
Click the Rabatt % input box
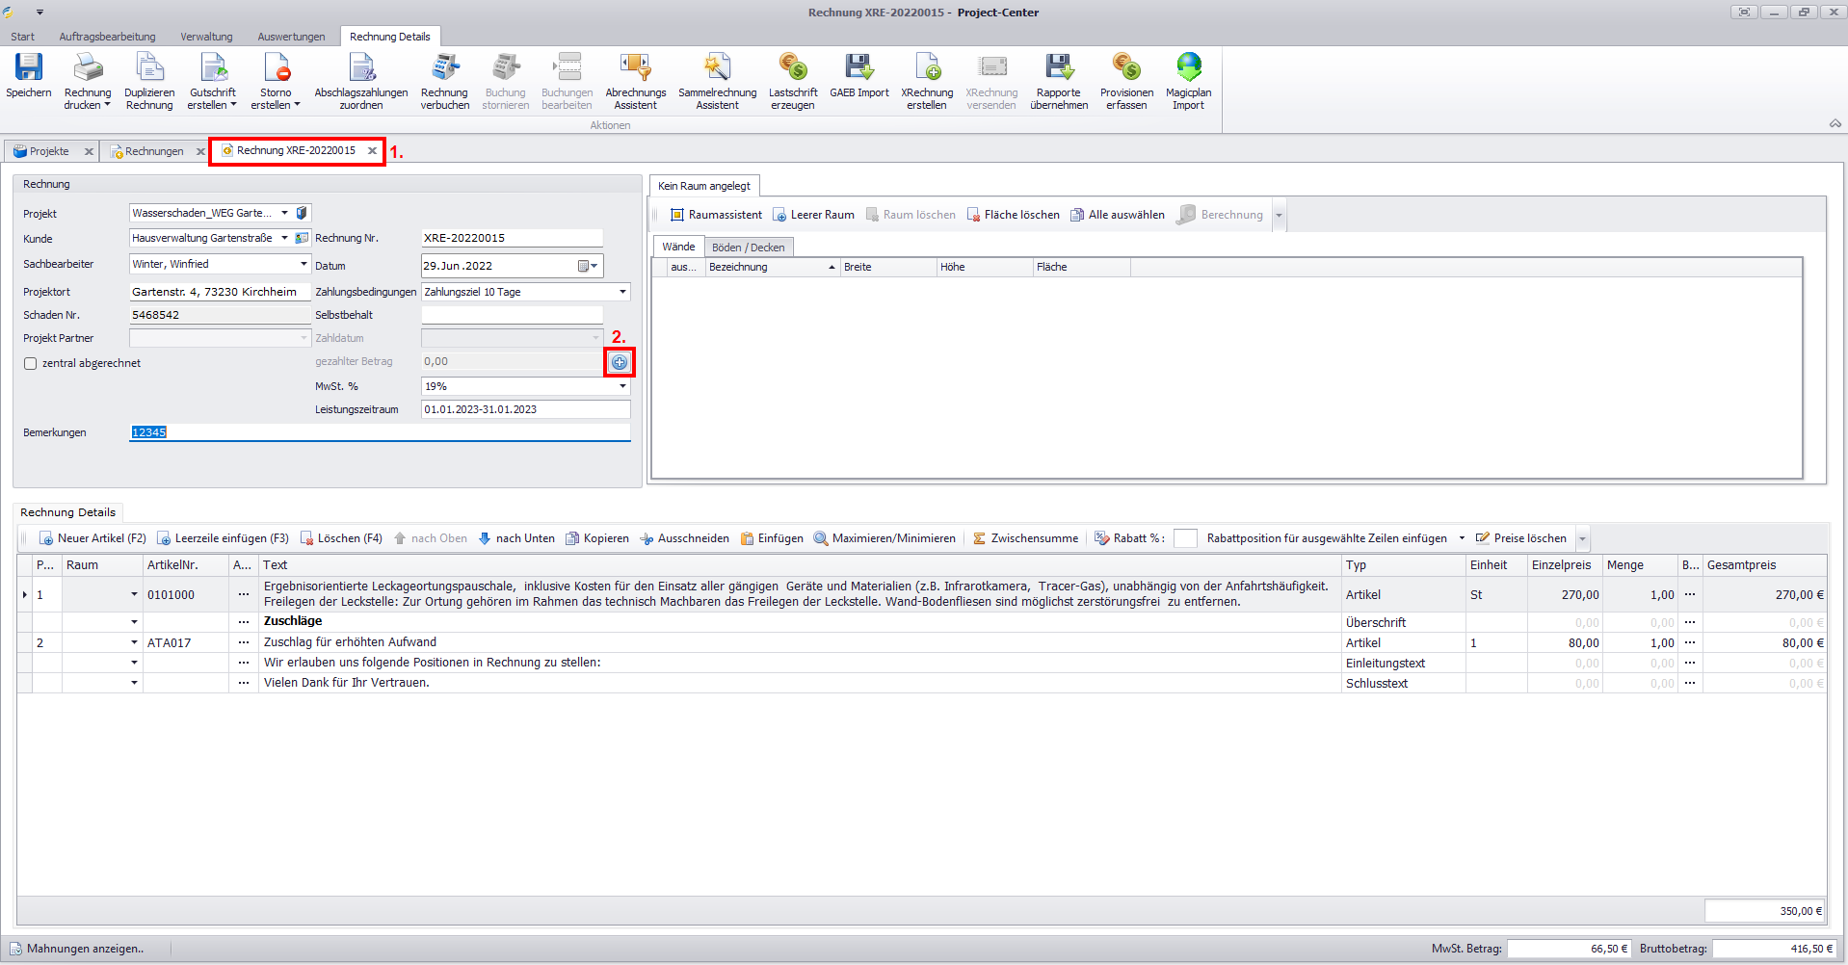pyautogui.click(x=1185, y=538)
